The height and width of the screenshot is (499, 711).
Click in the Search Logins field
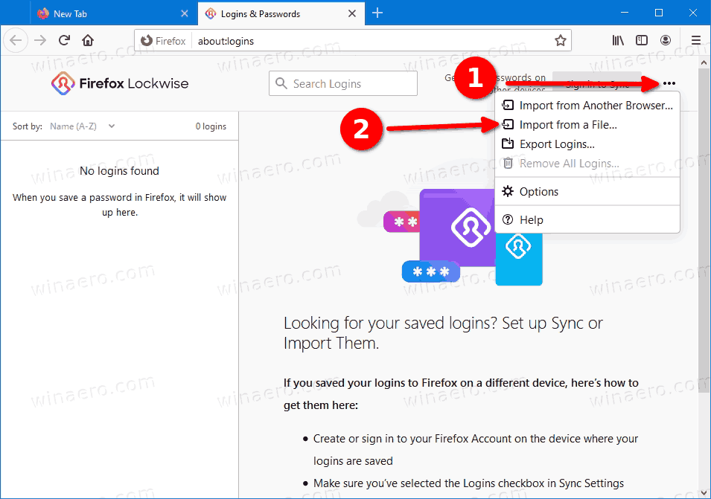click(343, 84)
